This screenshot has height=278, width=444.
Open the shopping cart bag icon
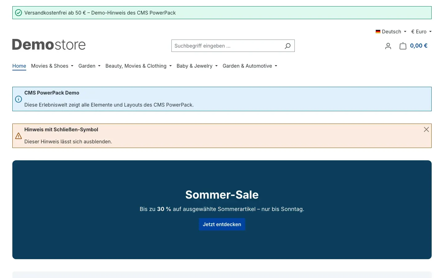[403, 46]
